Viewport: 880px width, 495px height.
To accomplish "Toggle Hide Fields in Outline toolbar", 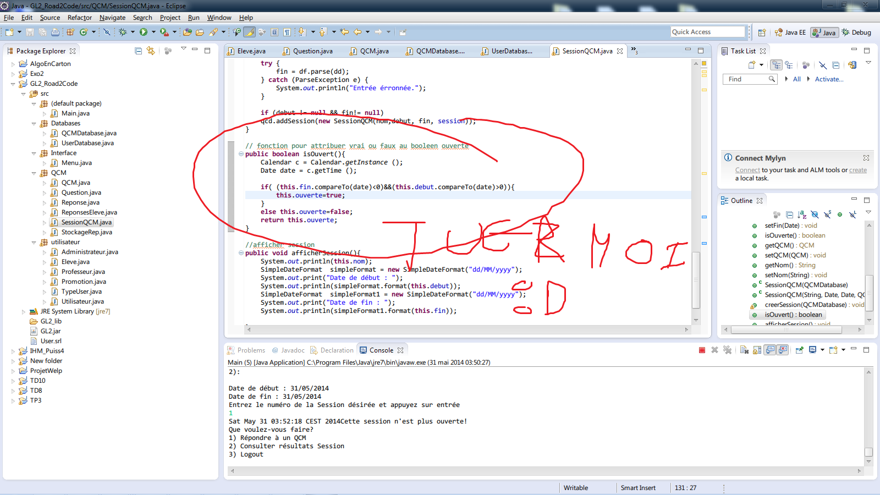I will click(815, 215).
